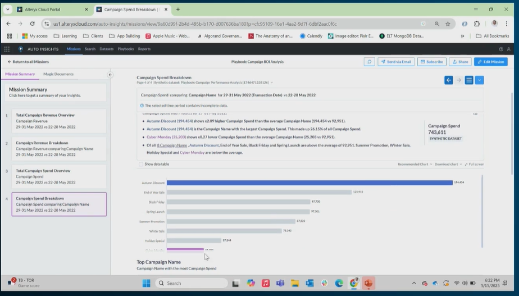Launch PowerPoint from the taskbar
The width and height of the screenshot is (519, 296).
click(368, 283)
